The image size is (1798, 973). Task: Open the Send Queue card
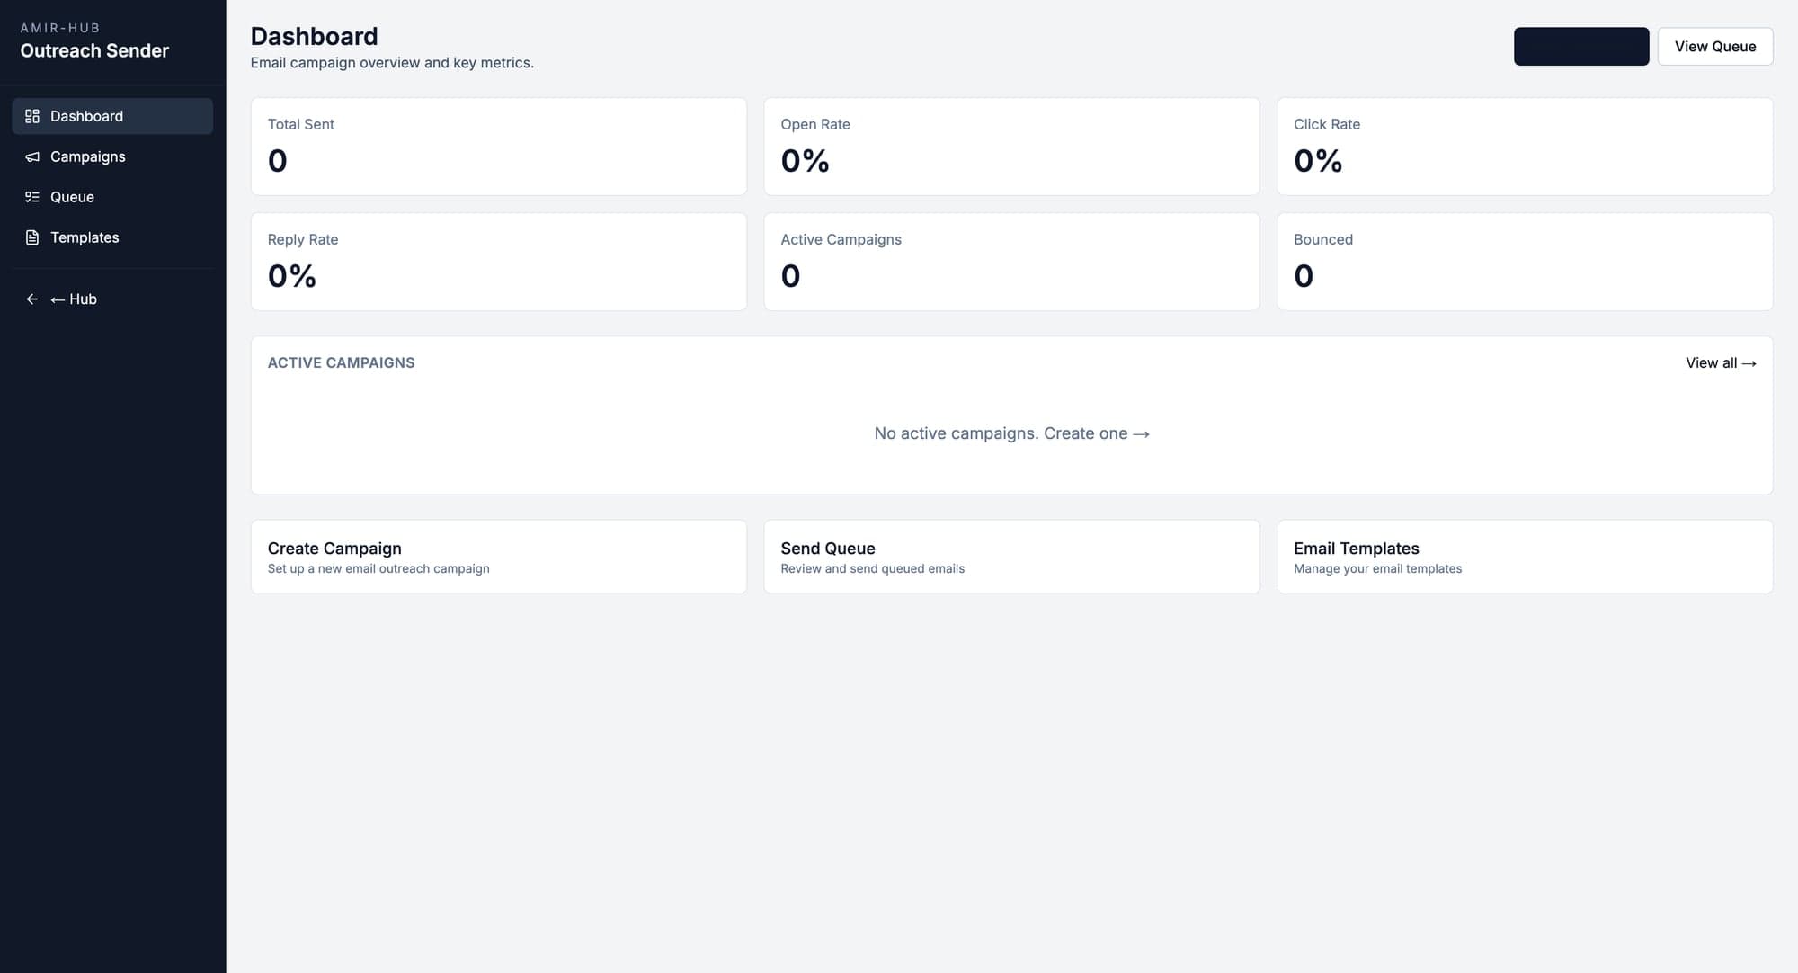click(x=1010, y=557)
